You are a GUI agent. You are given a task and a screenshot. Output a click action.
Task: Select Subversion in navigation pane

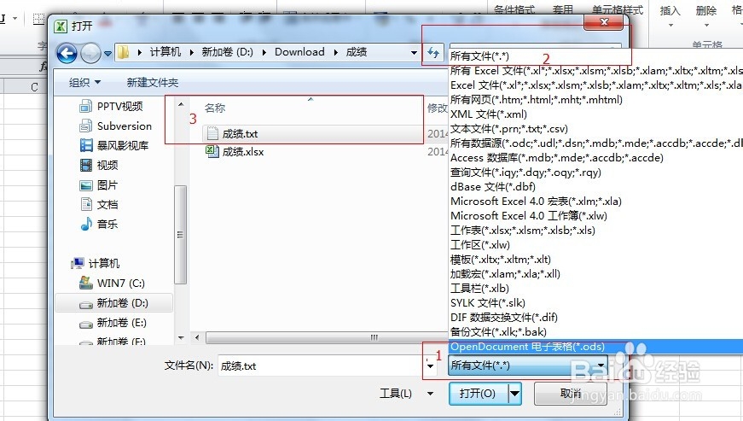(x=116, y=126)
